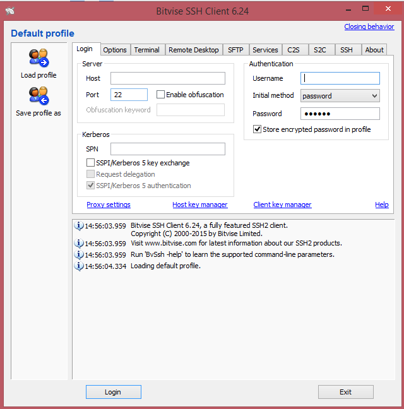The image size is (404, 409).
Task: Open the Services tab
Action: 265,50
